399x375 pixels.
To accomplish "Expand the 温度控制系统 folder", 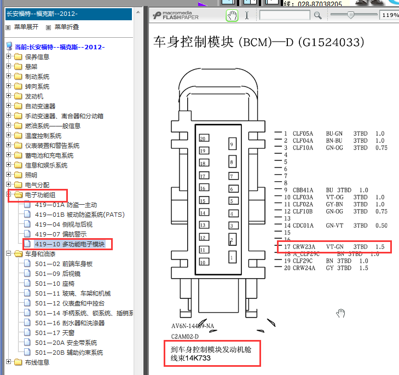I will [x=8, y=135].
